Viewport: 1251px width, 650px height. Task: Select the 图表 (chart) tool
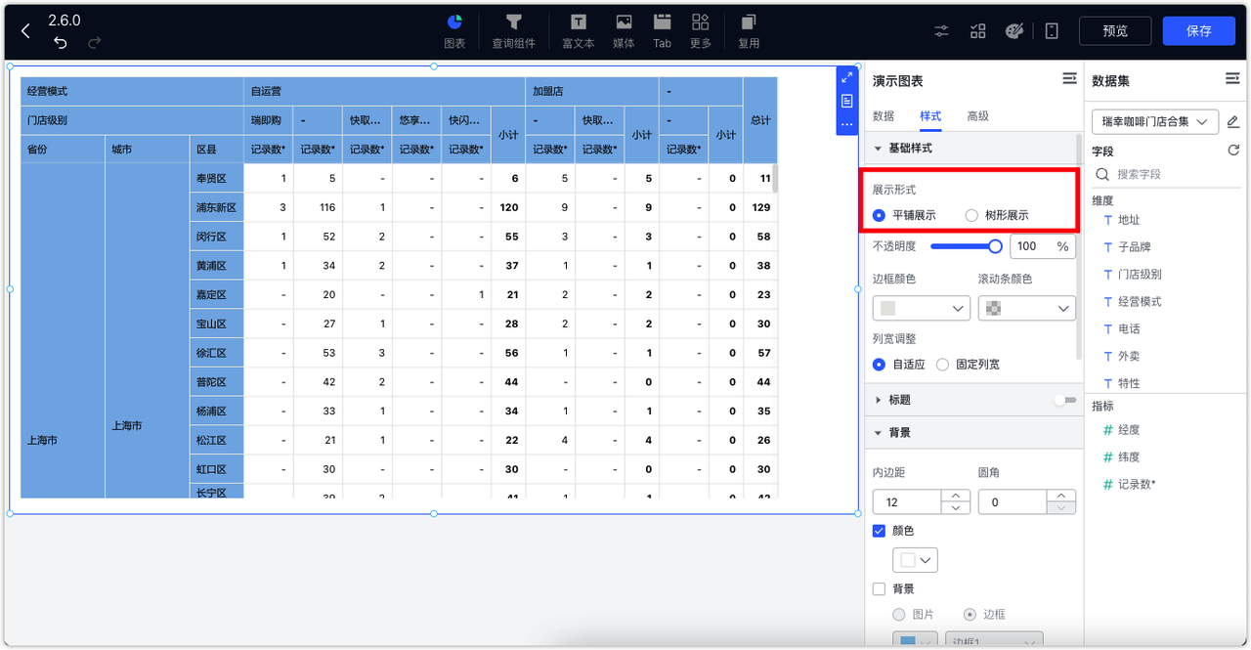pyautogui.click(x=453, y=30)
